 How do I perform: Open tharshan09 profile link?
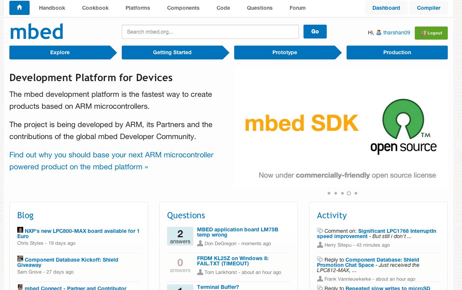click(396, 33)
